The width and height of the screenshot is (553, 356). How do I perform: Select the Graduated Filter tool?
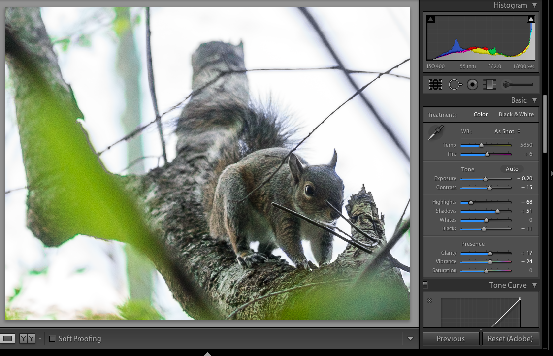(x=489, y=85)
